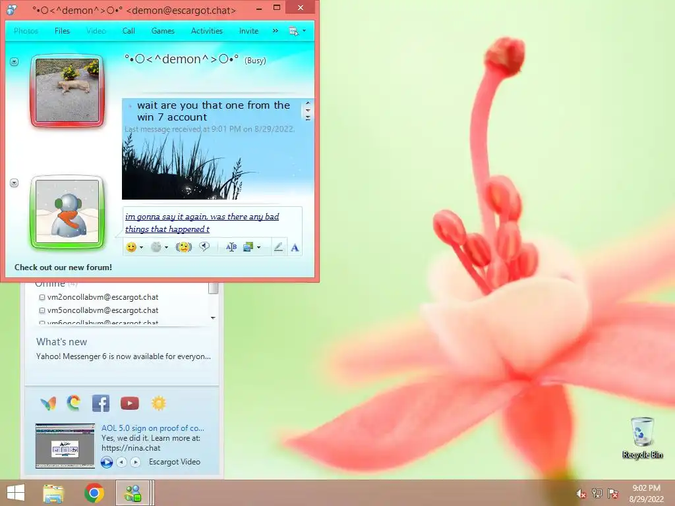Viewport: 675px width, 506px height.
Task: Click the network tray icon
Action: tap(597, 493)
